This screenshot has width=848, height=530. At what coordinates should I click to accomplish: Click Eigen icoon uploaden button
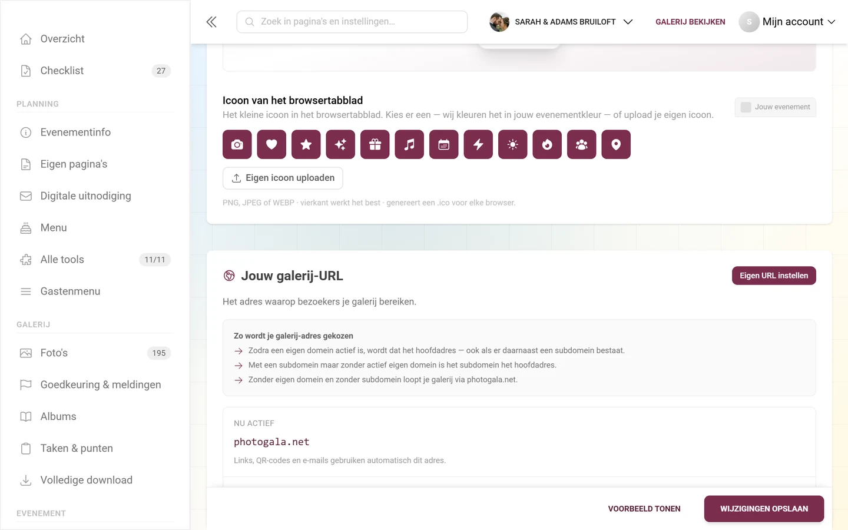click(x=283, y=178)
